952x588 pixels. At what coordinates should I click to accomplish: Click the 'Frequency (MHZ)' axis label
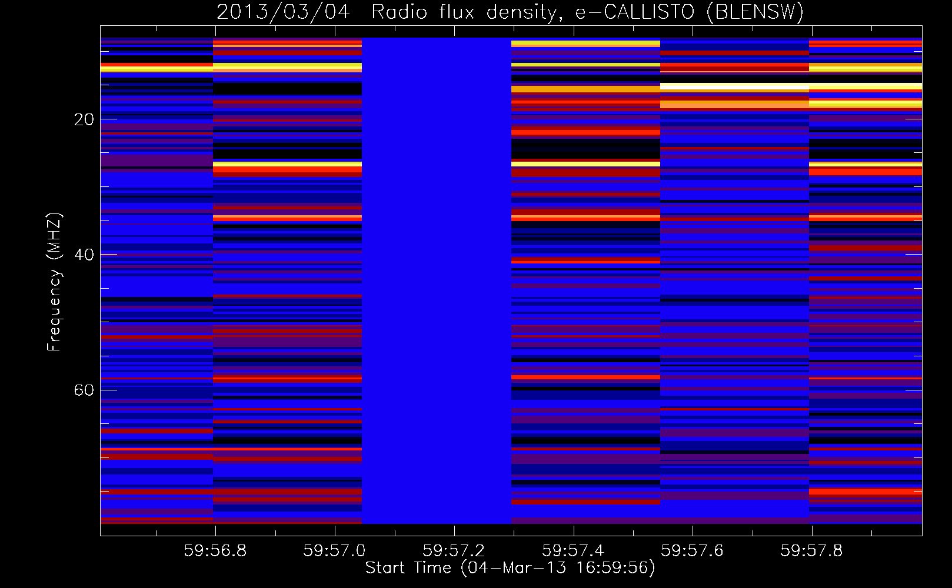pos(54,282)
